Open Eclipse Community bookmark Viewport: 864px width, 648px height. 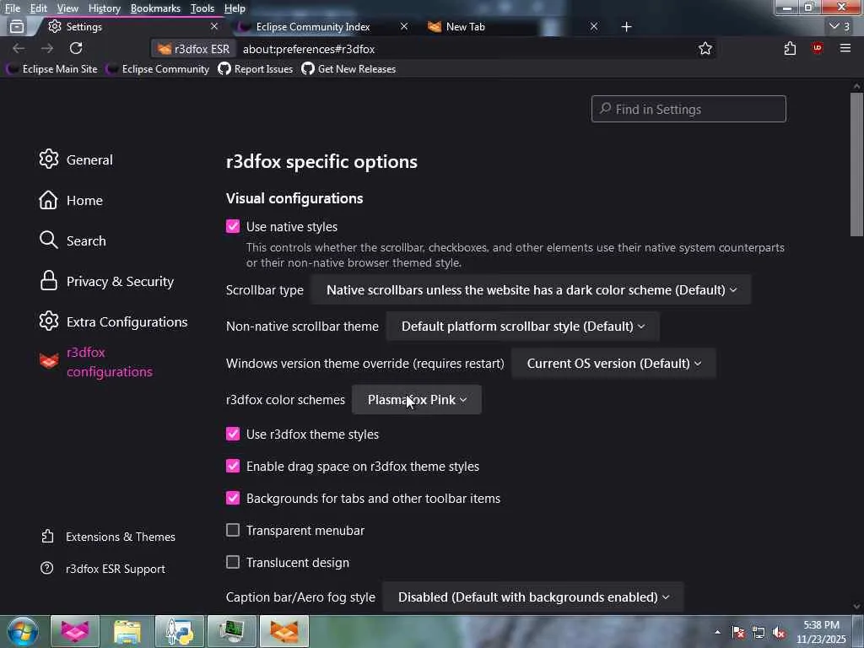tap(159, 69)
